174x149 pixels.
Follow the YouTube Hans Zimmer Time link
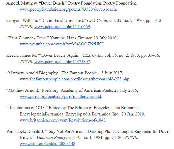pyautogui.click(x=62, y=44)
